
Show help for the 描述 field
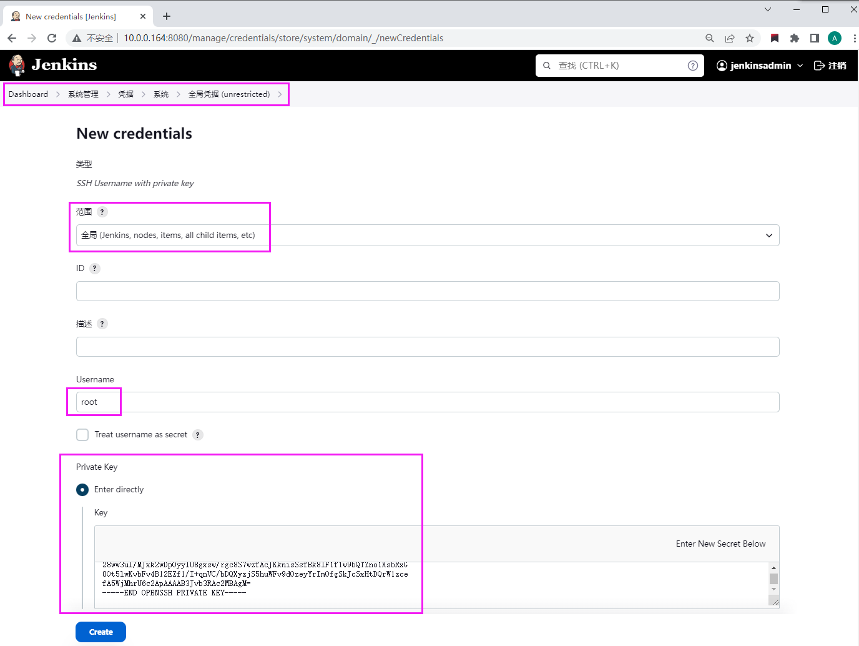pyautogui.click(x=102, y=324)
